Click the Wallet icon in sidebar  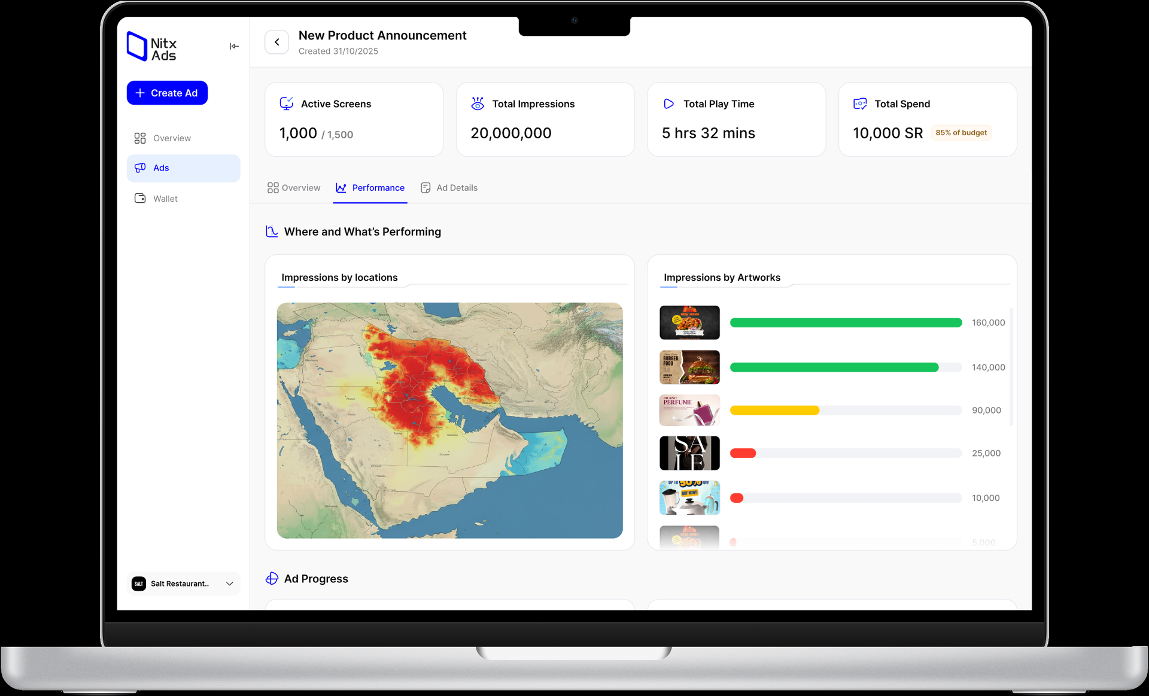140,198
